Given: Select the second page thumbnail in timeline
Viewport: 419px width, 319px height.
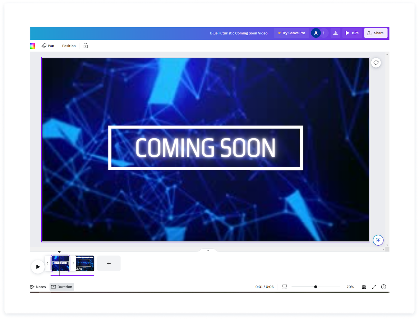Looking at the screenshot, I should pos(85,263).
